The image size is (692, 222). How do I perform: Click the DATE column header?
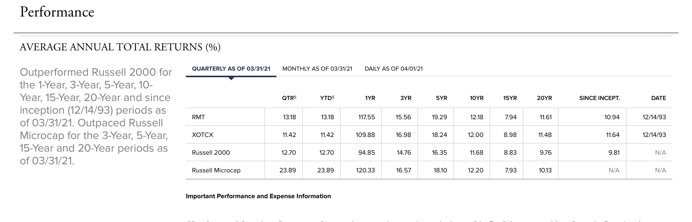pyautogui.click(x=658, y=98)
